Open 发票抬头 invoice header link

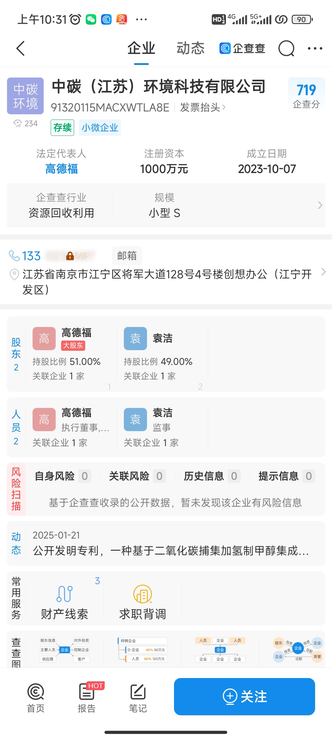click(x=203, y=107)
